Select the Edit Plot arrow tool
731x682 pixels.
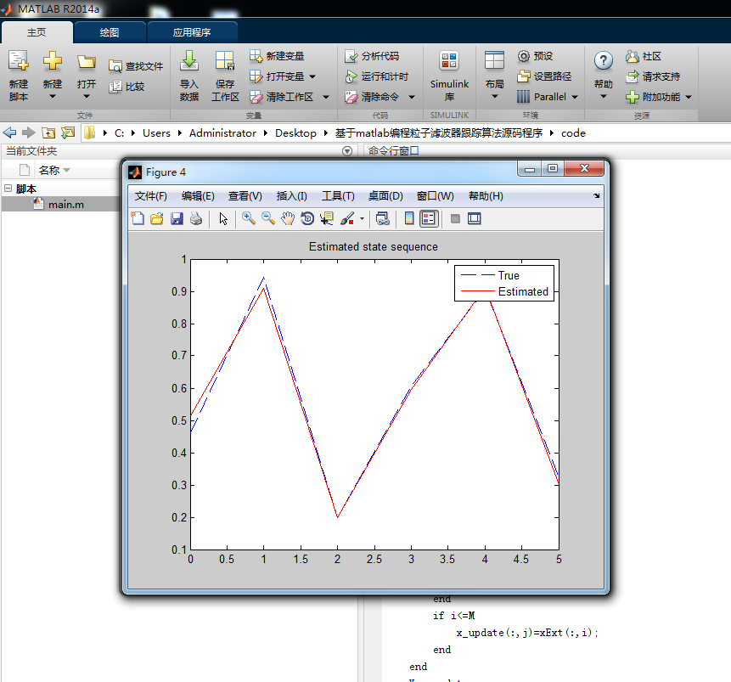pyautogui.click(x=223, y=218)
